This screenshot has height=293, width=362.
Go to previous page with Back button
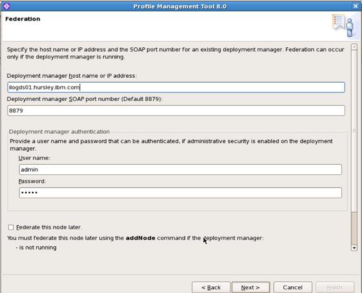[211, 287]
